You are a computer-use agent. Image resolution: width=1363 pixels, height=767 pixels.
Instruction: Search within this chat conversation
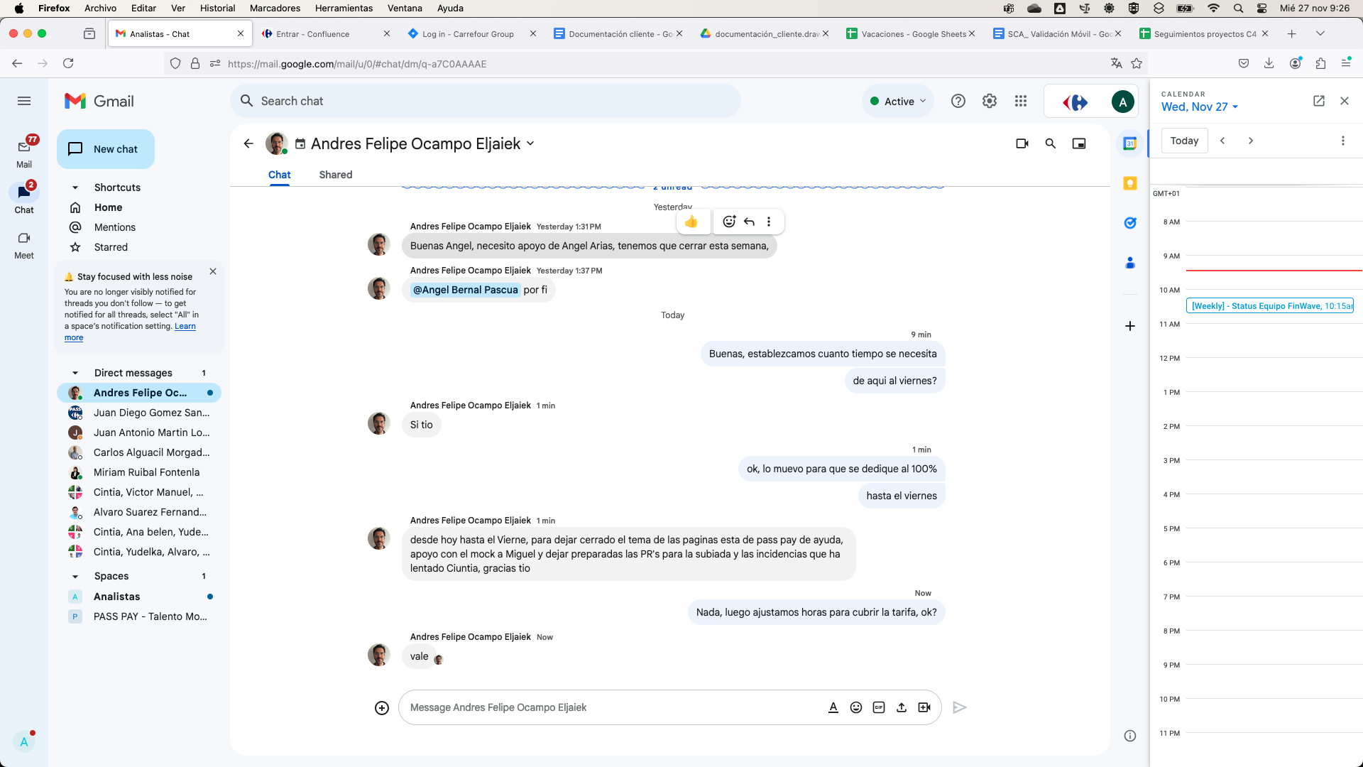(1050, 143)
